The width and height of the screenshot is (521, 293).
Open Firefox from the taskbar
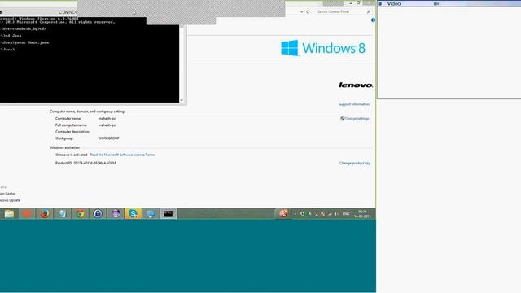(45, 213)
